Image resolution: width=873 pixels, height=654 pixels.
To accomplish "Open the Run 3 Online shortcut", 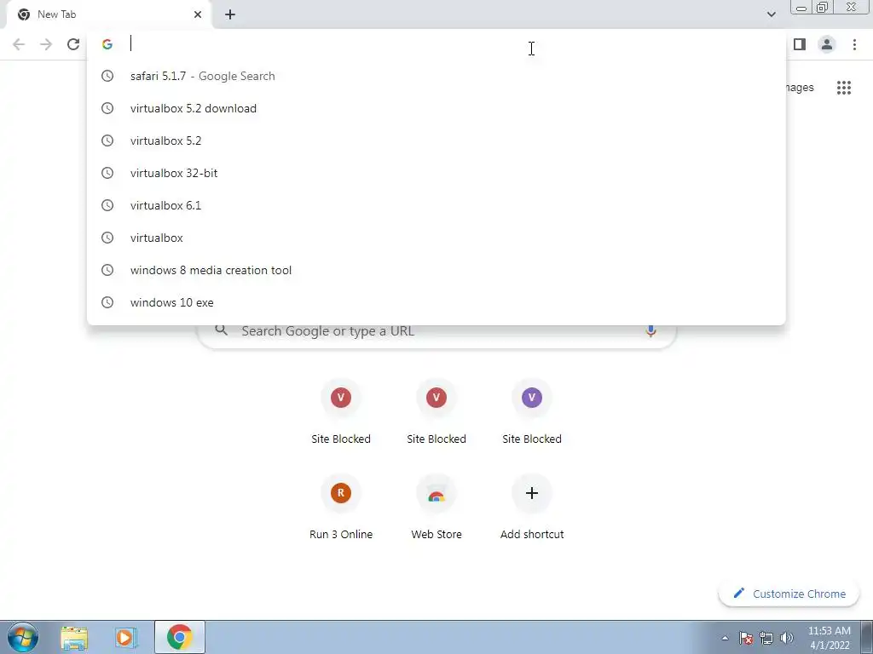I will (341, 508).
